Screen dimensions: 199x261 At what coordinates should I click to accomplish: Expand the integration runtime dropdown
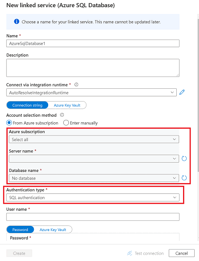click(x=92, y=92)
